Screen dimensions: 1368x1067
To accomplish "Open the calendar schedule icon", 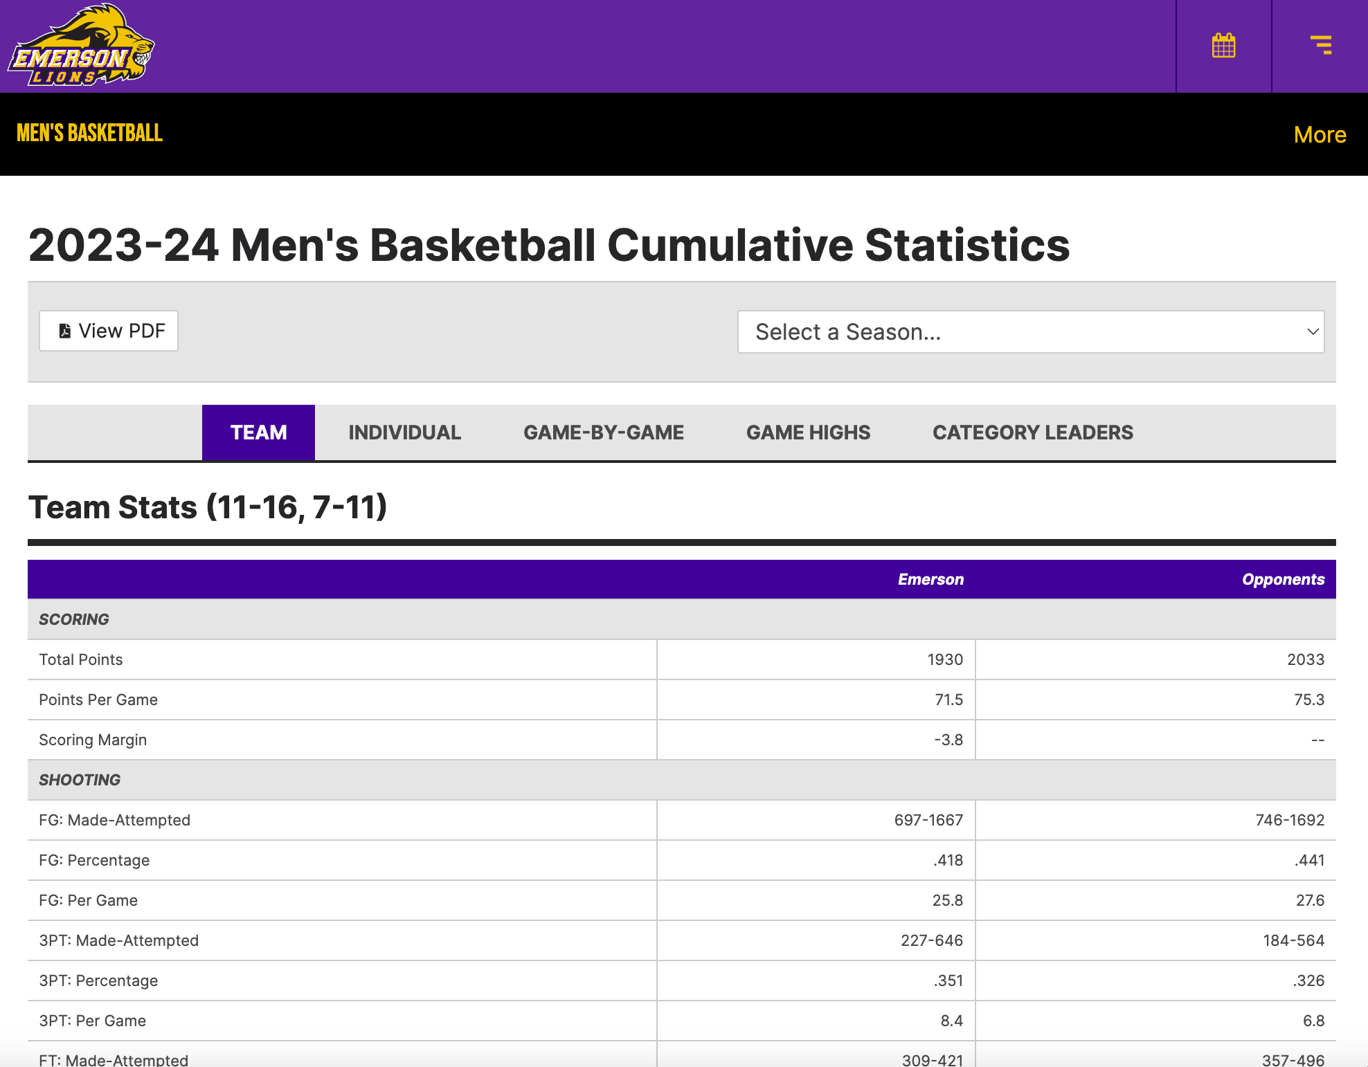I will 1223,46.
